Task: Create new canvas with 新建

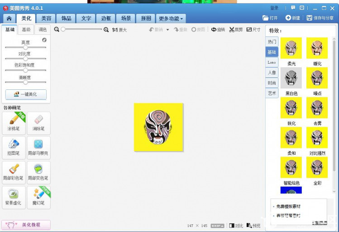Action: point(292,18)
